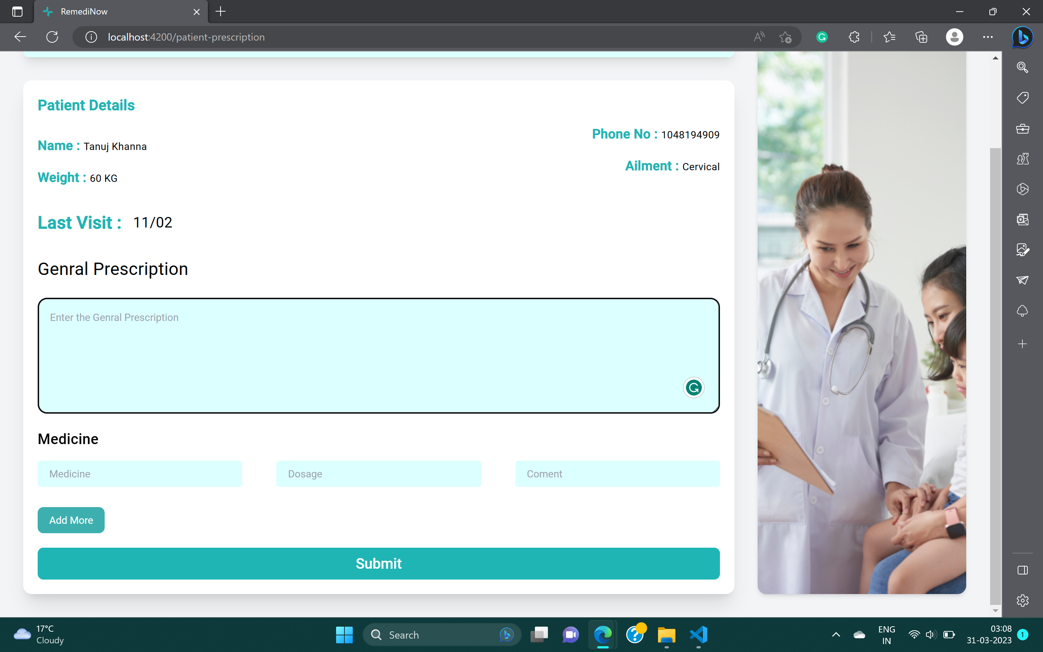Click the Grammarly icon inside prescription textarea

(694, 388)
